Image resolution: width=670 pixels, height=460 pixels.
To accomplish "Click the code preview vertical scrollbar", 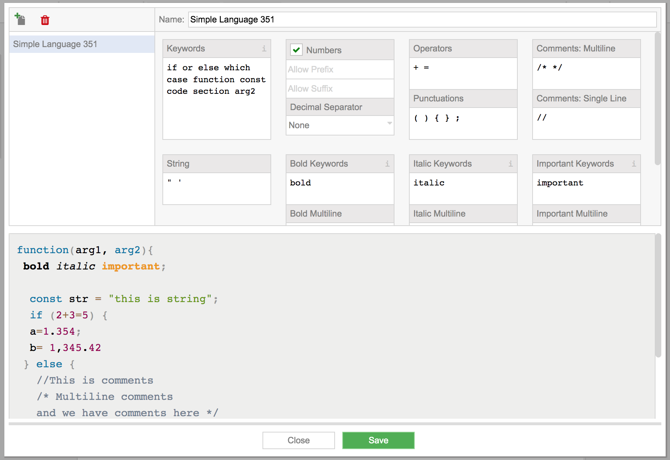I will pos(658,295).
